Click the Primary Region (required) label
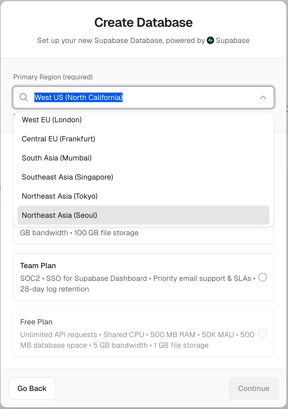 tap(53, 77)
